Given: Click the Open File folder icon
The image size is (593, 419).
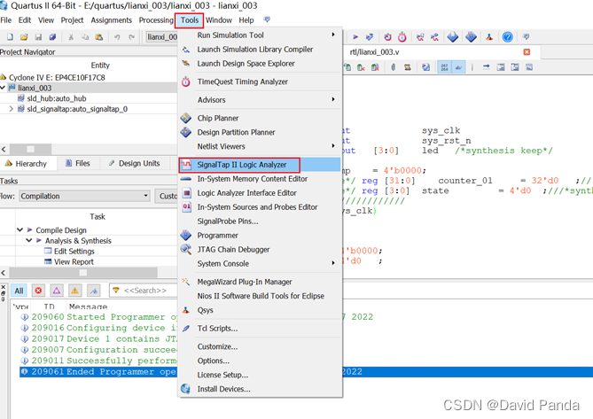Looking at the screenshot, I should point(24,37).
